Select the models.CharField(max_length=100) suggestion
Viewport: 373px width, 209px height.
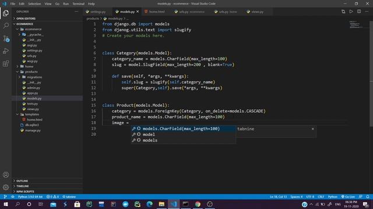183,129
